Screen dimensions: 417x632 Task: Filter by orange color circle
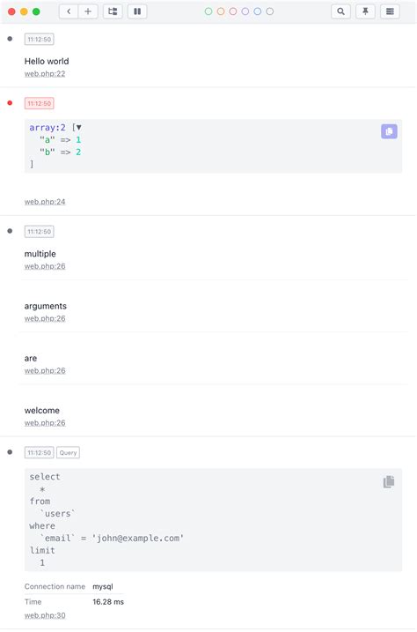(221, 11)
